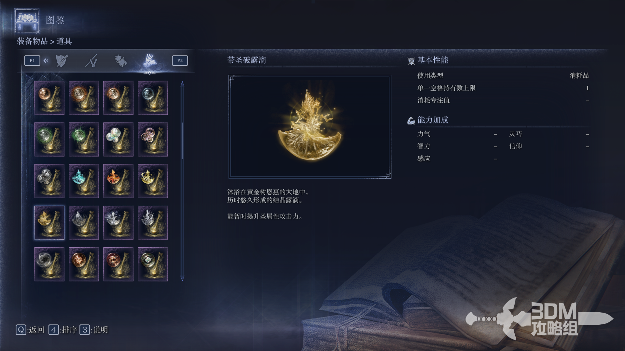The width and height of the screenshot is (625, 351).
Task: Select the highlighted golden holy cracked tear flask
Action: (49, 223)
